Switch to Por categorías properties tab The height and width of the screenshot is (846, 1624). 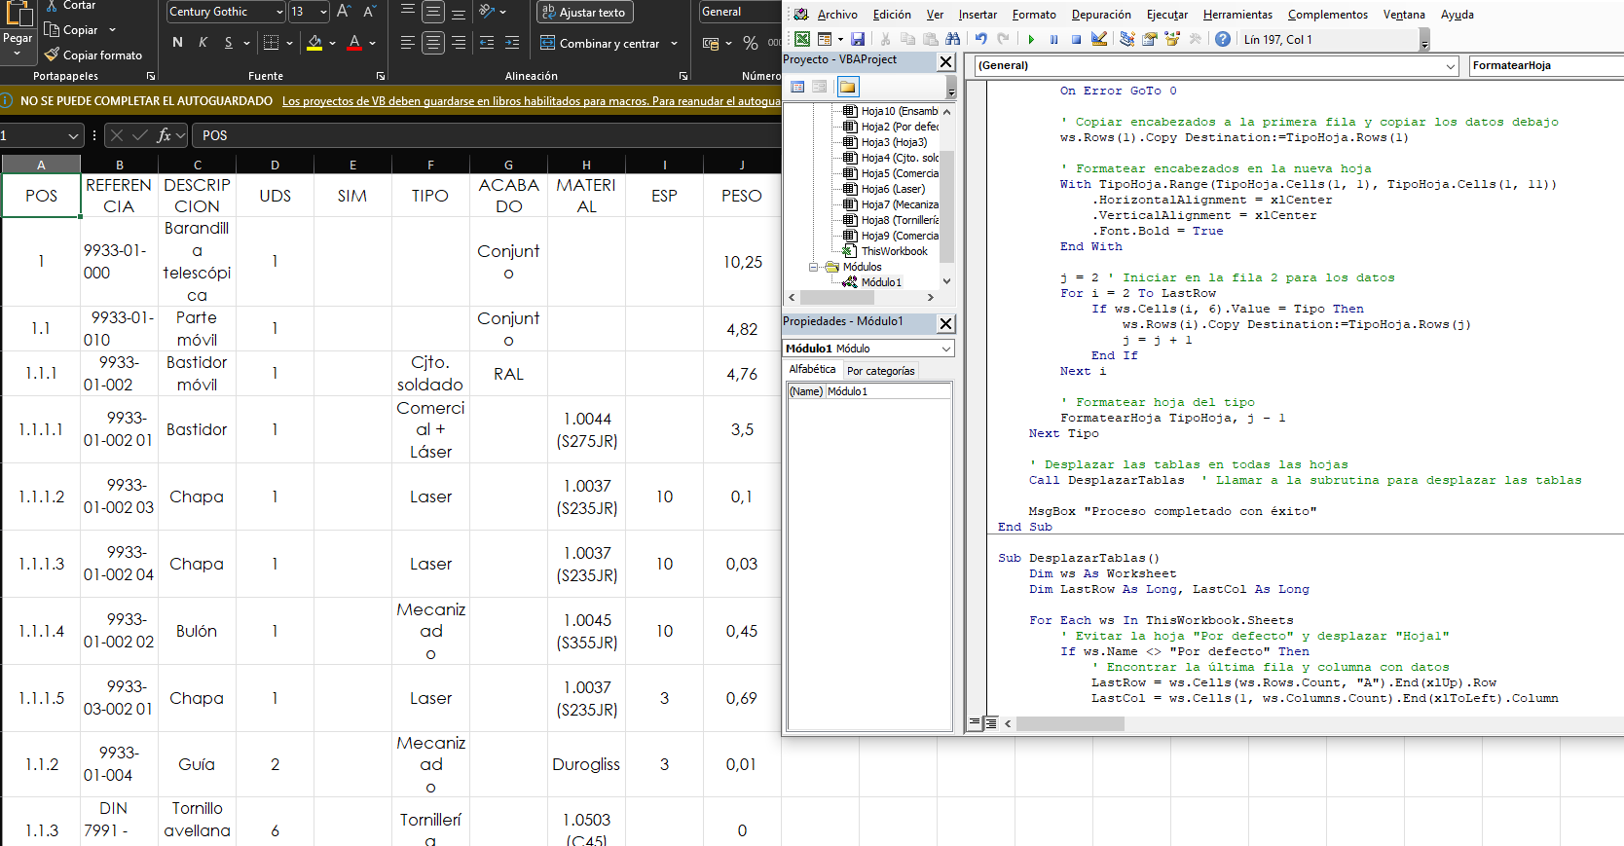880,371
